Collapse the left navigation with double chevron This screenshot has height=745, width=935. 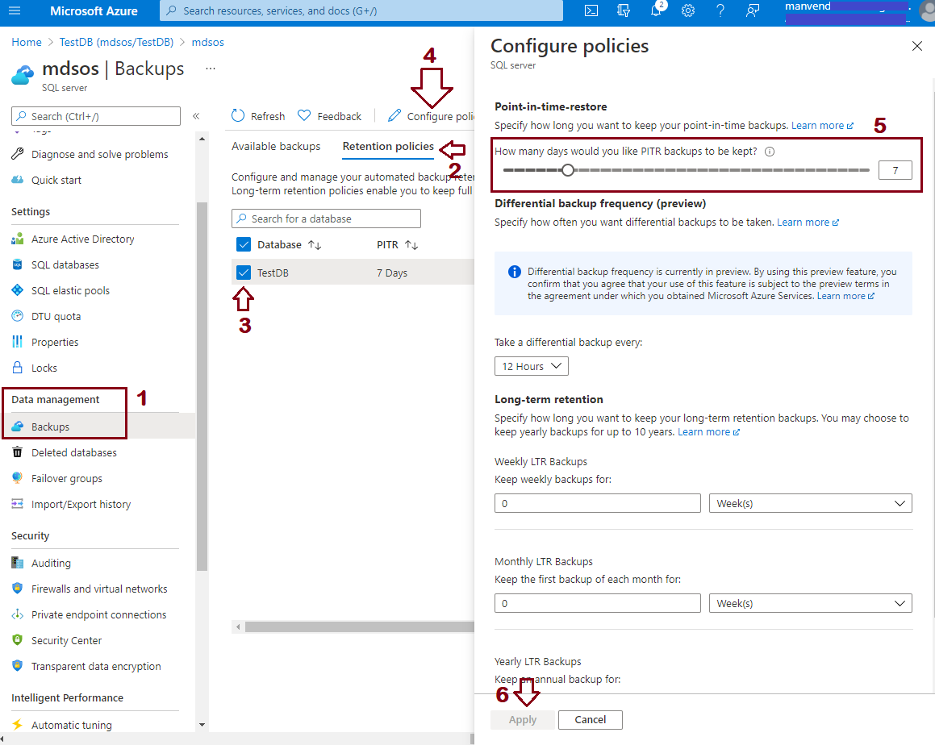click(x=196, y=116)
